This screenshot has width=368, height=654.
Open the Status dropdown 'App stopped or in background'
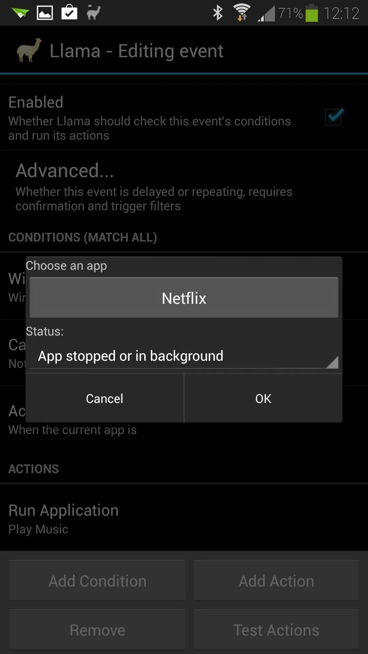click(x=184, y=356)
